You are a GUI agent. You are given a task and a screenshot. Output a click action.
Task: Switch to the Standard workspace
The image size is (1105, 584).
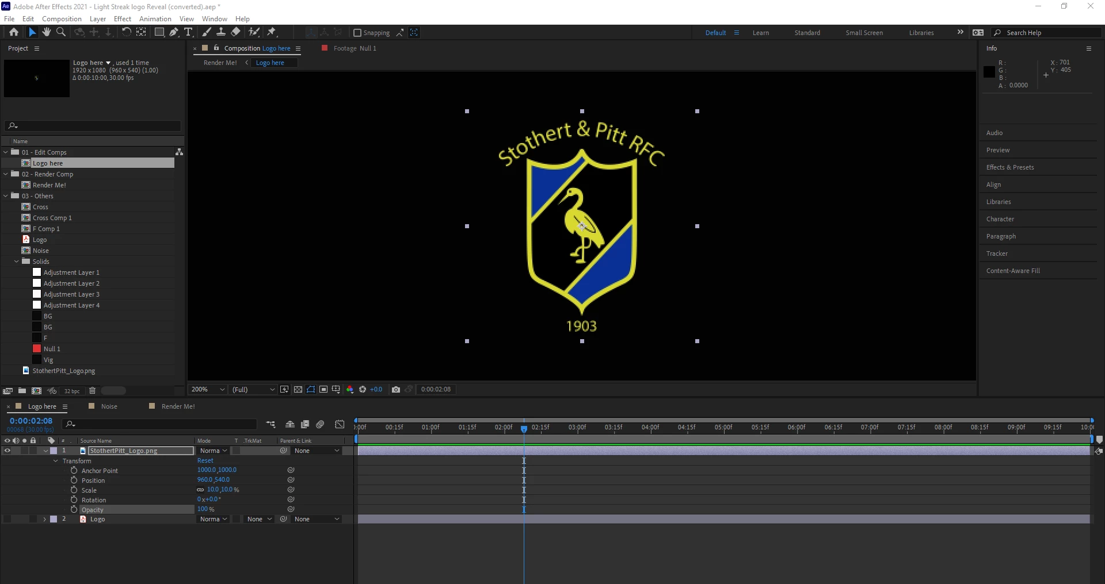[x=807, y=33]
